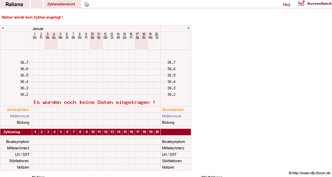This screenshot has width=332, height=177.
Task: Open the Zyklenübersicht tab
Action: 61,4
